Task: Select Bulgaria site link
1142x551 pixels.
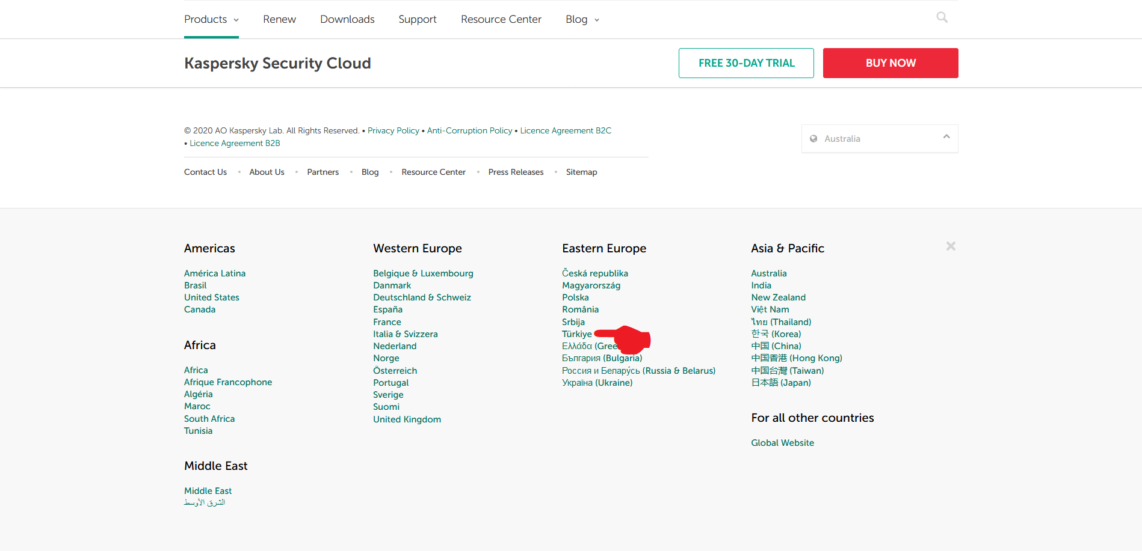Action: point(602,358)
